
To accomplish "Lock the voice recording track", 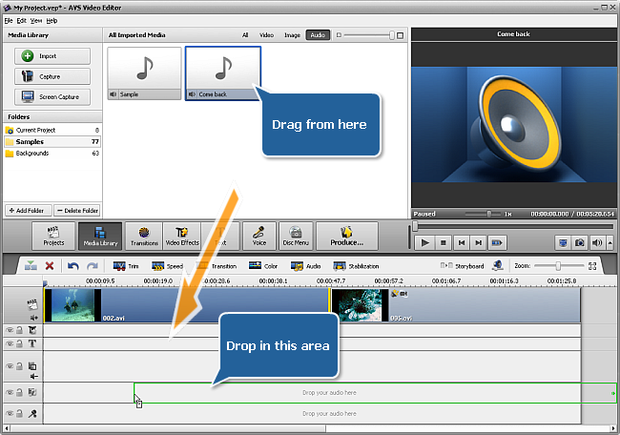I will coord(19,413).
